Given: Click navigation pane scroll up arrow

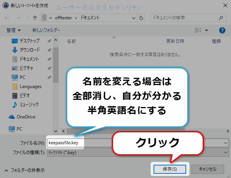Looking at the screenshot, I should click(x=55, y=40).
